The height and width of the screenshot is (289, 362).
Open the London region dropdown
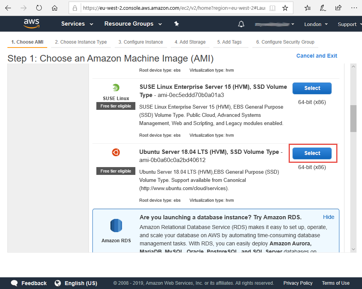(316, 24)
